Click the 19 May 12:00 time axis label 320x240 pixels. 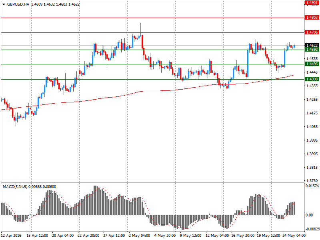268,236
